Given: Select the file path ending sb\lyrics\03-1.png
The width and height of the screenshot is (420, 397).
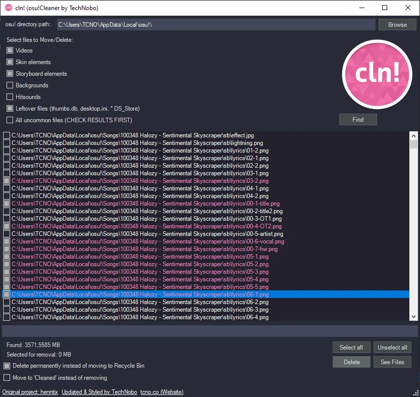Looking at the screenshot, I should pos(140,173).
